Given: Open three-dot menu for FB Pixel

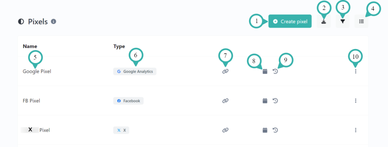Looking at the screenshot, I should [355, 101].
